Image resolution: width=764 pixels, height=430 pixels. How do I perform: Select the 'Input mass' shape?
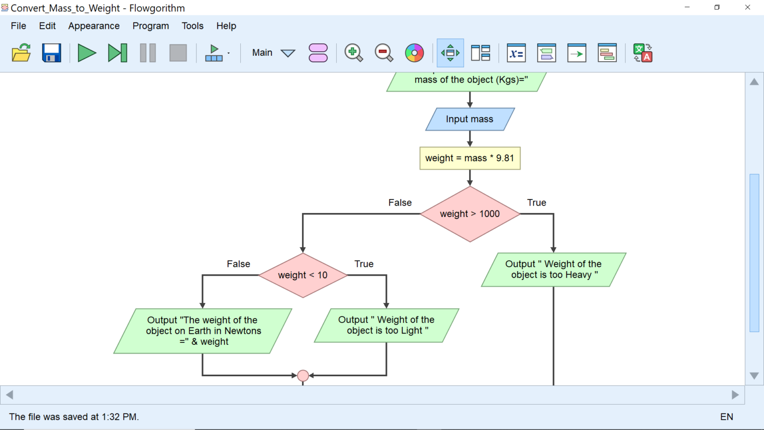coord(470,119)
